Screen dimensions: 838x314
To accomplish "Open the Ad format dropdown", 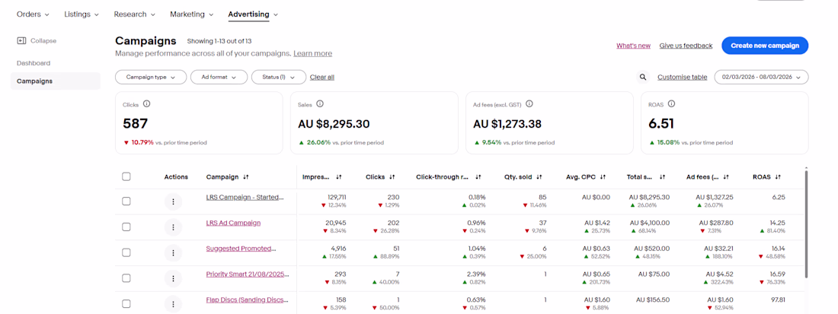I will 219,77.
